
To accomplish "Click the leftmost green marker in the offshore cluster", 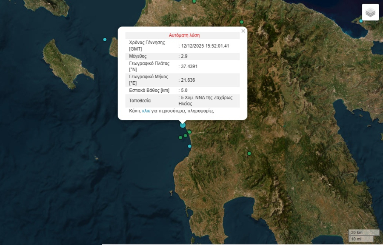I will [x=180, y=137].
